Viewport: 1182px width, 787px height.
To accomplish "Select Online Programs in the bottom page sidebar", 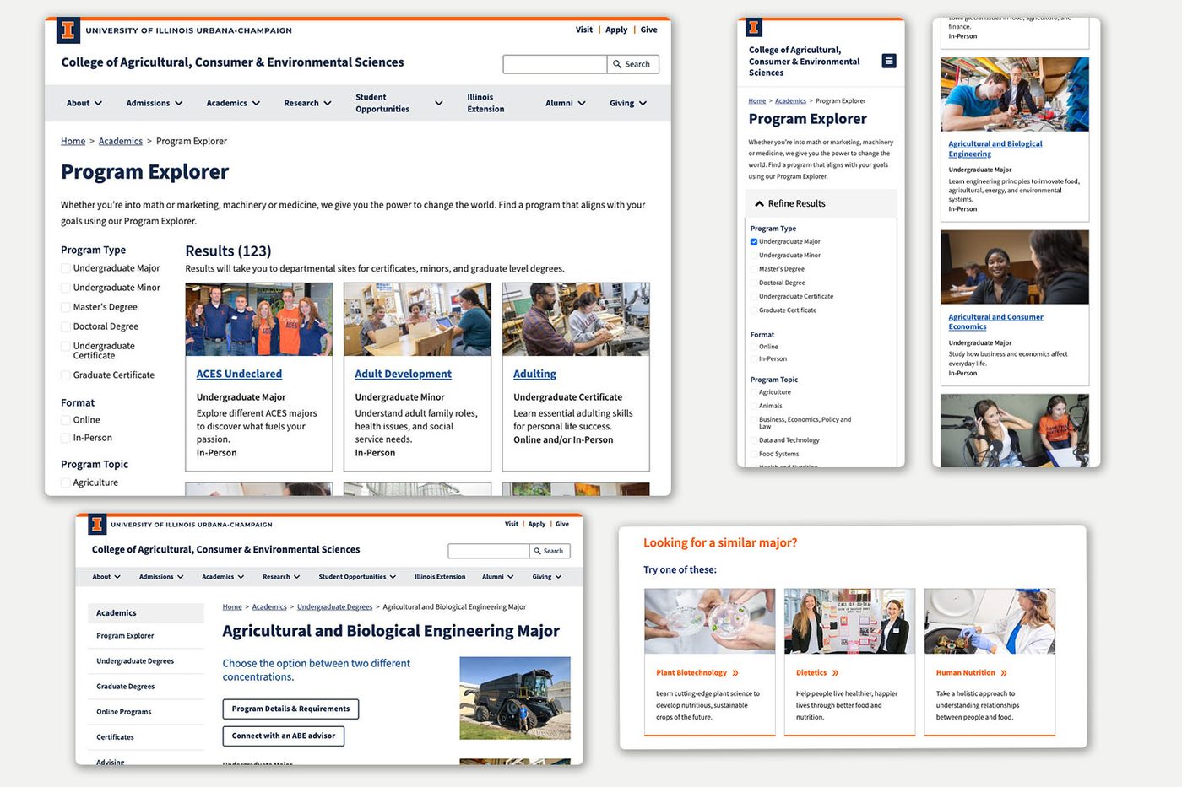I will pos(123,712).
